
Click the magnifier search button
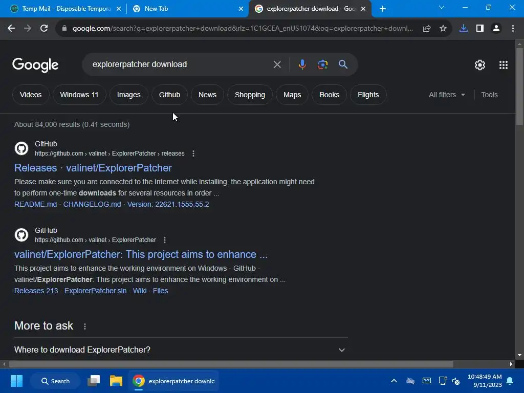(x=343, y=64)
